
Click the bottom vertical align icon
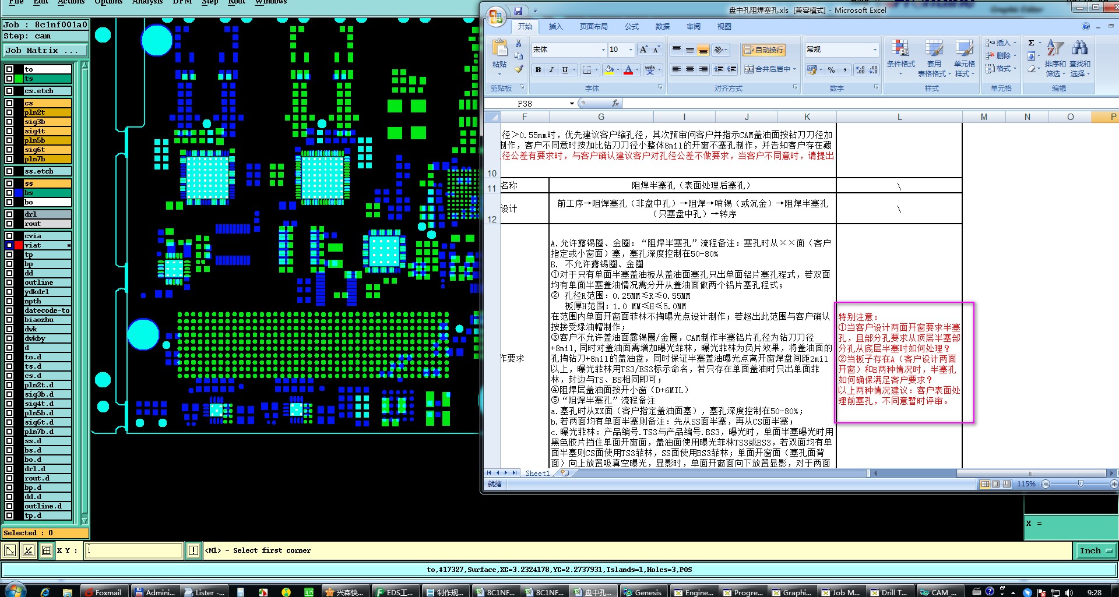coord(703,50)
